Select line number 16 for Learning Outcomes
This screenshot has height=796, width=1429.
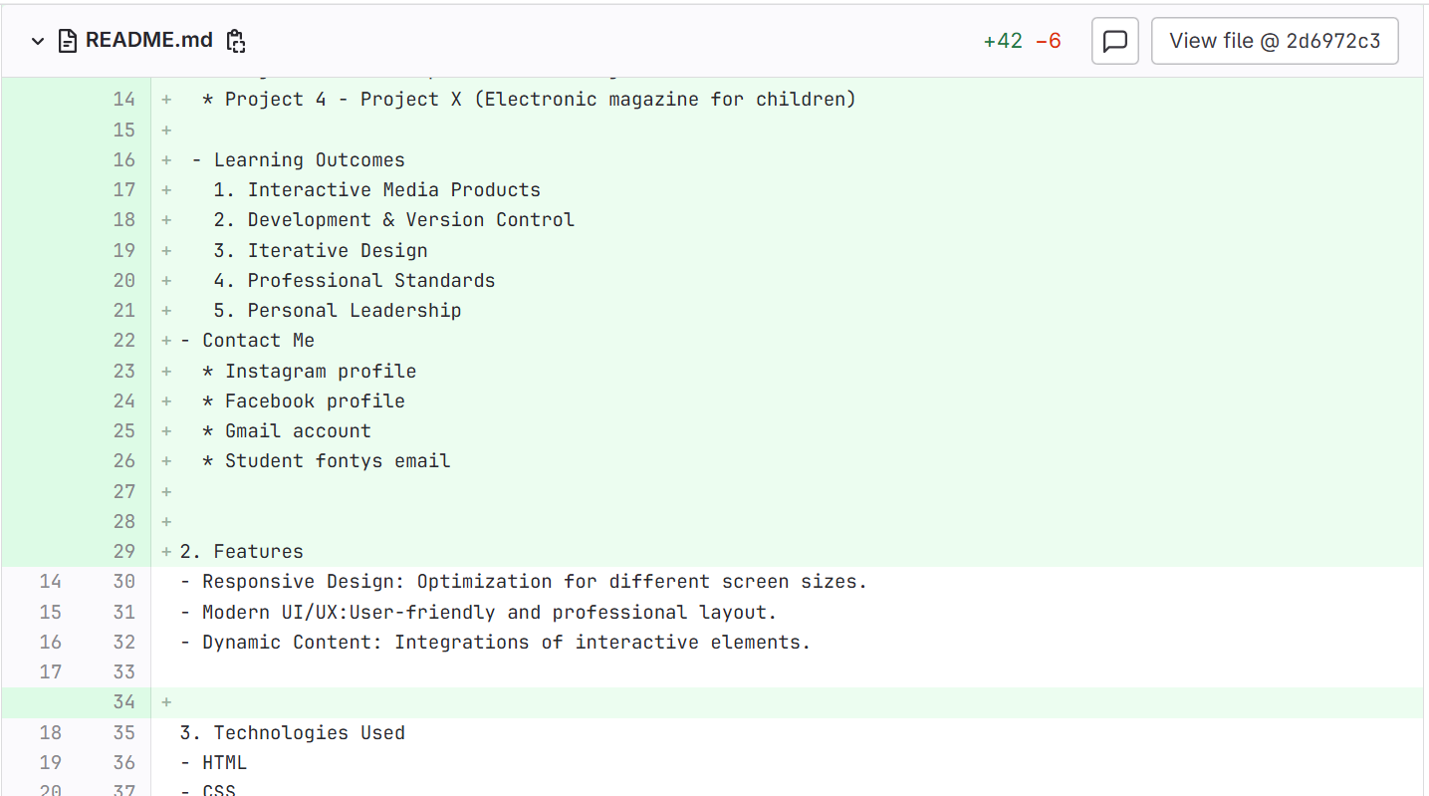click(123, 159)
